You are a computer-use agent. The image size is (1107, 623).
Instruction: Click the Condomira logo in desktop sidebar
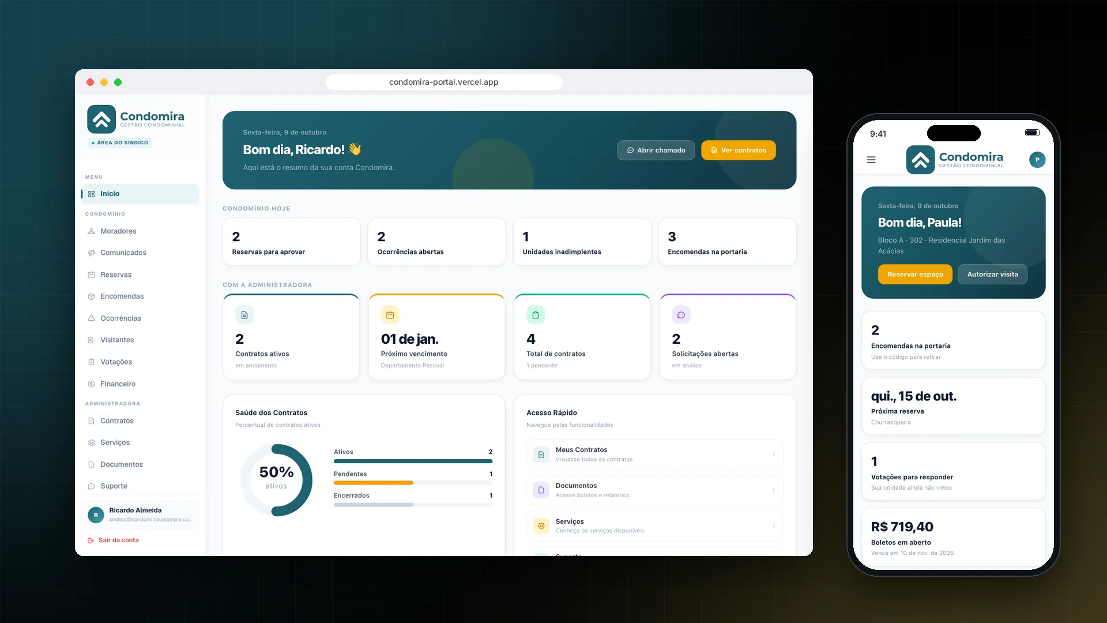pos(136,119)
